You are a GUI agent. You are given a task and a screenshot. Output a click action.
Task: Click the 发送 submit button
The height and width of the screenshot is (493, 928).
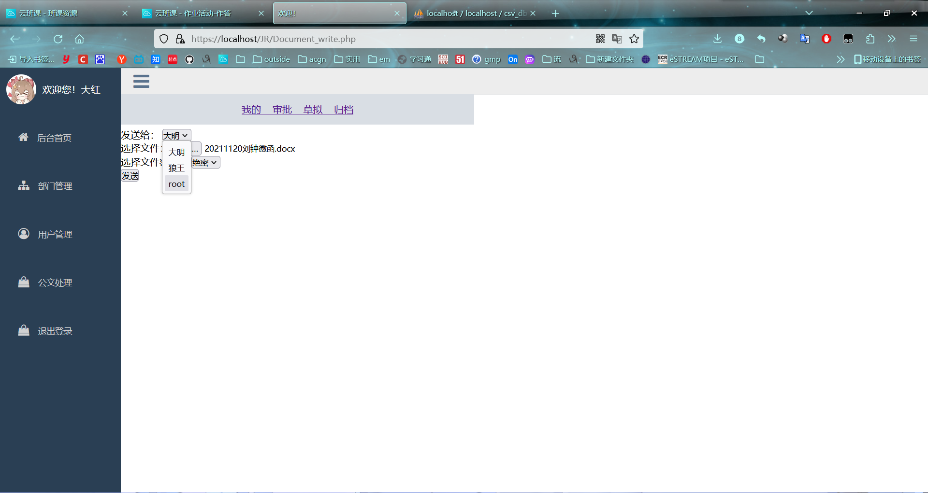(x=130, y=176)
